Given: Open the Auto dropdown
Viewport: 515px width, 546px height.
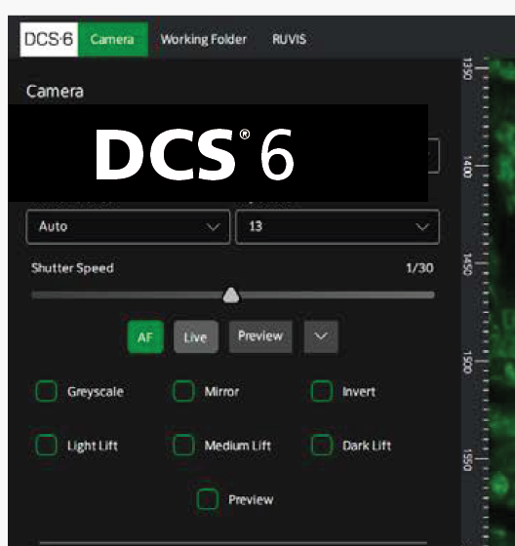Looking at the screenshot, I should 128,226.
